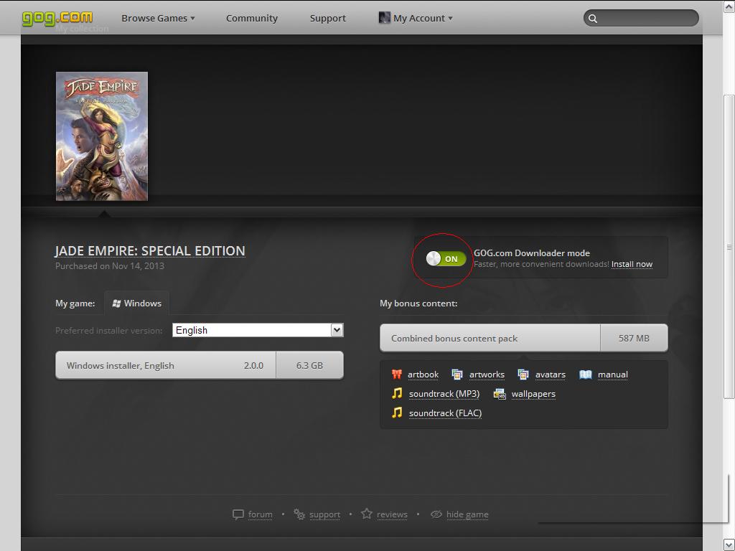Download the Windows installer, English
This screenshot has height=551, width=735.
[200, 365]
